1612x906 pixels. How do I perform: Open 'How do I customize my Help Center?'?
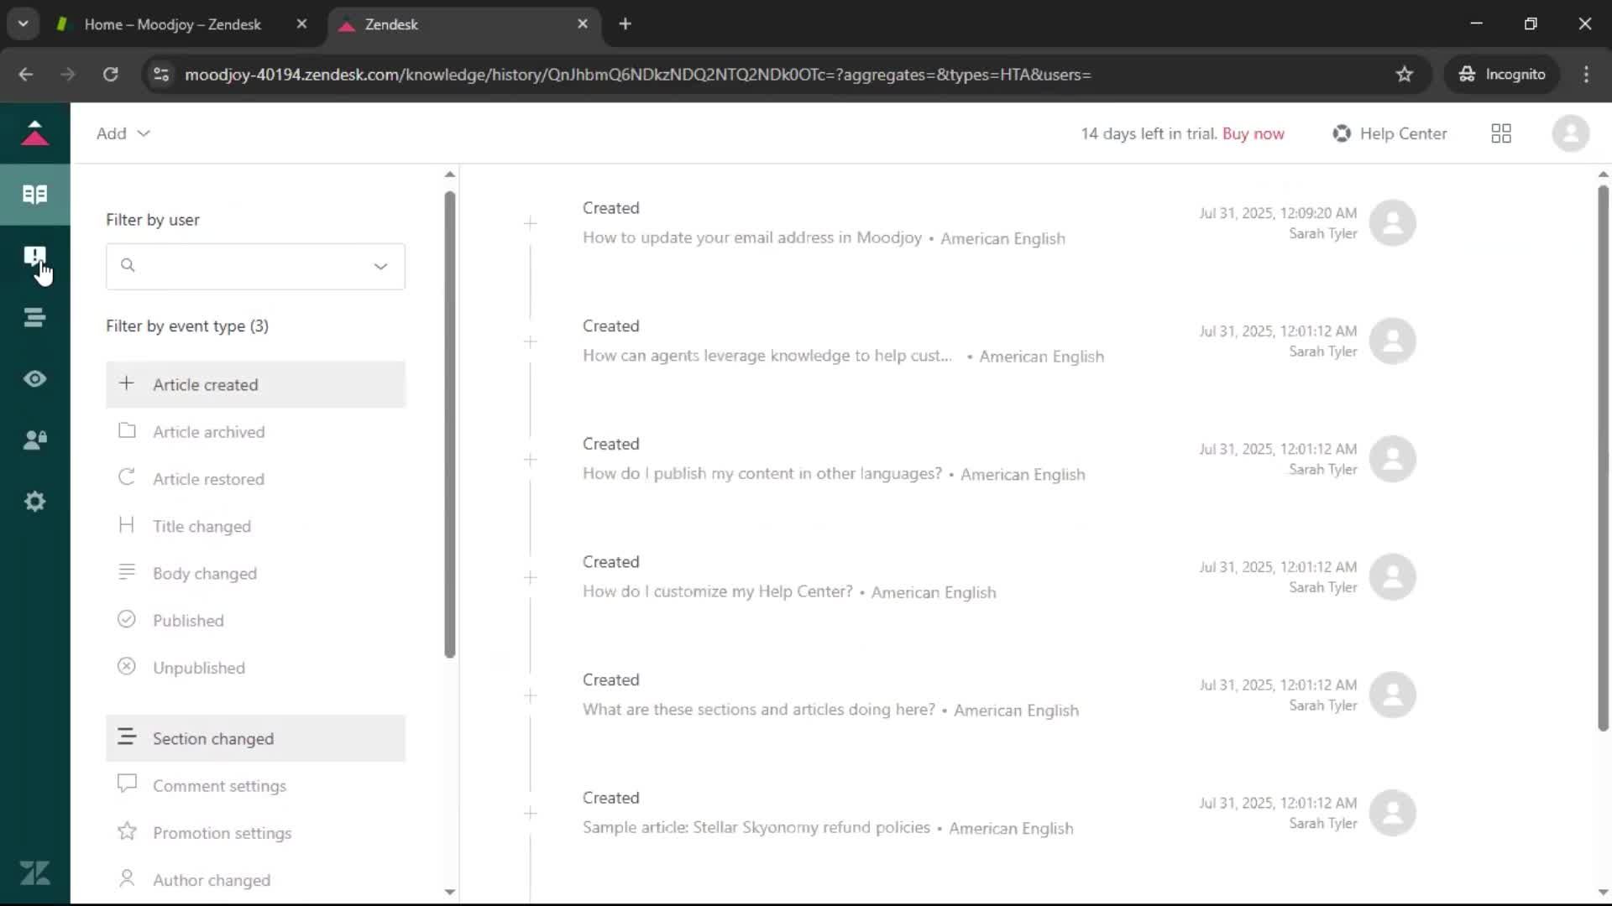718,591
